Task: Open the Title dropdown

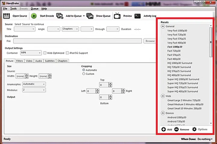Action: coord(24,29)
